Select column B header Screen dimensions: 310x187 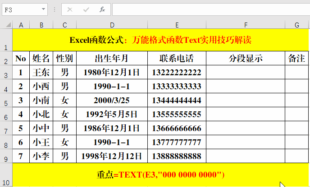coord(41,25)
